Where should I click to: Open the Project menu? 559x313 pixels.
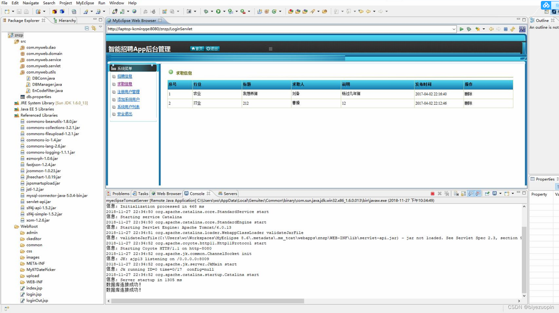(x=65, y=3)
